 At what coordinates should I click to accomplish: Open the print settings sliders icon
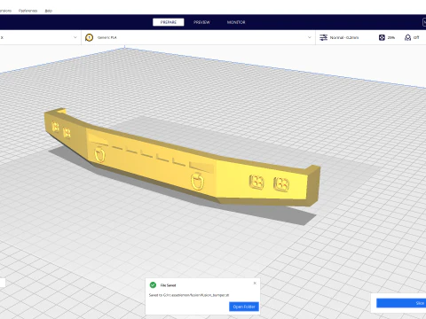[323, 37]
